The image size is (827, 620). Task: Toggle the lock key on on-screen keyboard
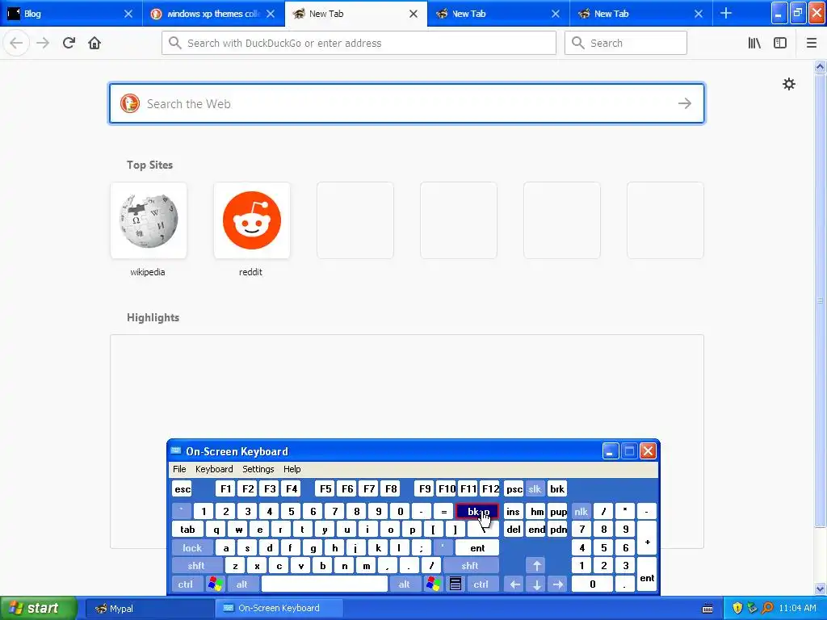point(192,548)
